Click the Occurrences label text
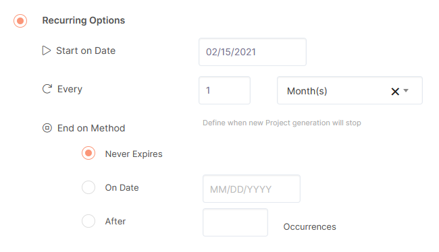The image size is (439, 252). [309, 226]
